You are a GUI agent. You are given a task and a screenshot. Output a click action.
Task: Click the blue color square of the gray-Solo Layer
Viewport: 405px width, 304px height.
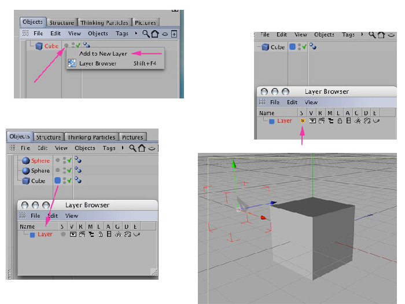[x=32, y=235]
